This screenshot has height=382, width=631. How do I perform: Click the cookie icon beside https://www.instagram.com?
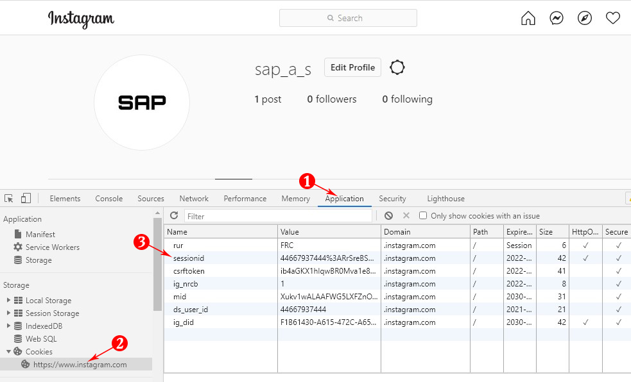pos(25,364)
